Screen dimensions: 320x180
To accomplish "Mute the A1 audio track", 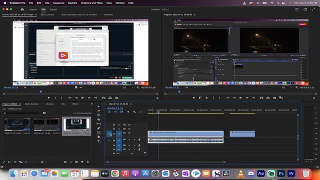I will click(129, 139).
